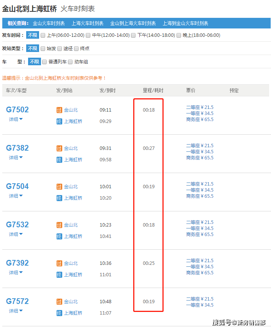Tick the 始发 station type checkbox
The height and width of the screenshot is (329, 271).
click(43, 49)
